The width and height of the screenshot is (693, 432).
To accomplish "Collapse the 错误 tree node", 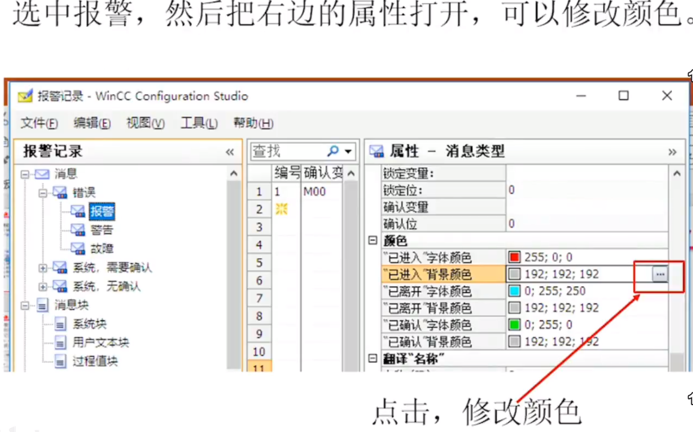I will coord(43,193).
